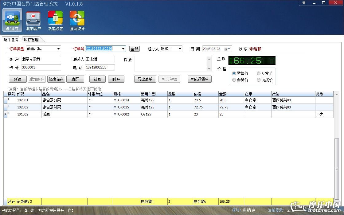
Task: Expand the 经办人 handler dropdown
Action: 180,49
